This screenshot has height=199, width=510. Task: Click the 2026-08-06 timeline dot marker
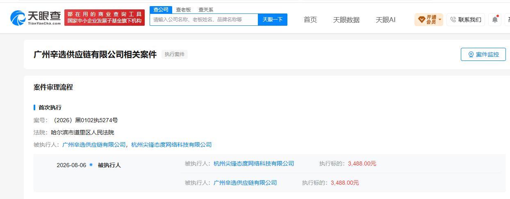(x=91, y=165)
